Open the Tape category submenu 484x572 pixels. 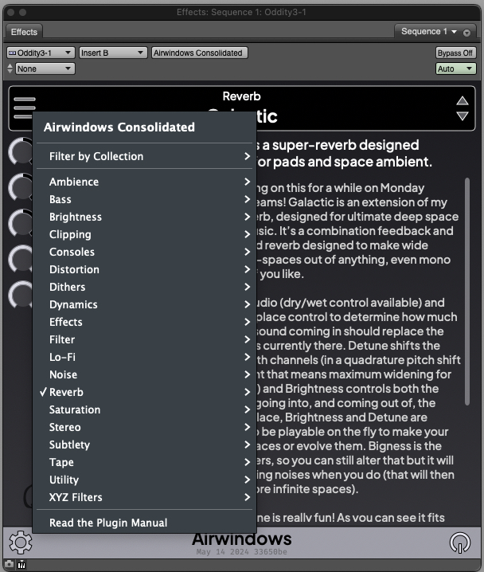click(144, 462)
